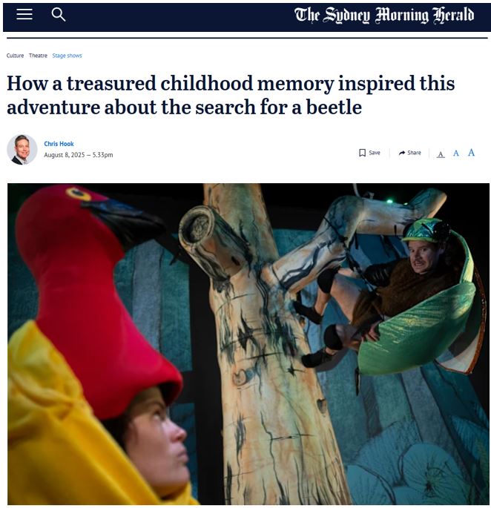This screenshot has width=491, height=508.
Task: Select the small text size A
Action: [441, 154]
